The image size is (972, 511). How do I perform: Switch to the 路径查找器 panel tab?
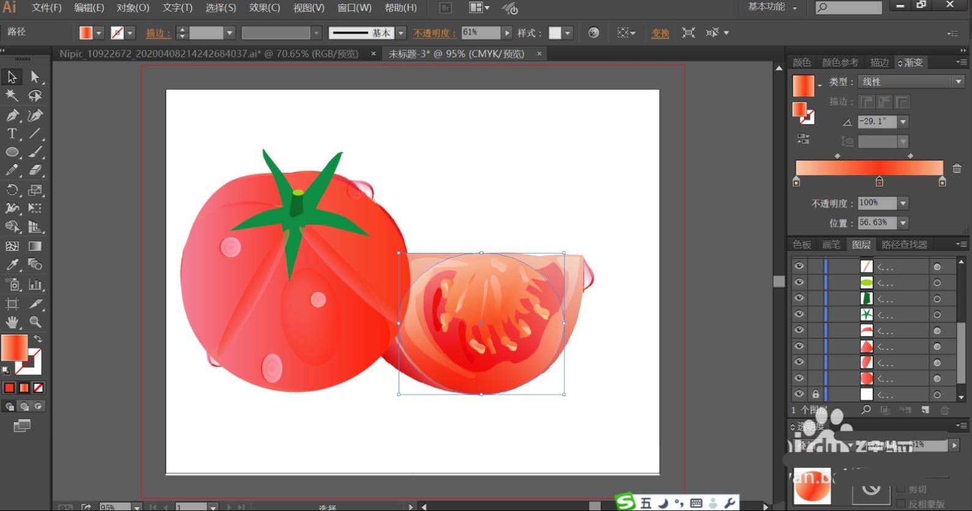point(904,244)
